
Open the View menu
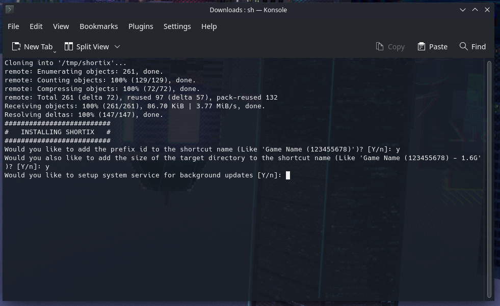point(61,26)
